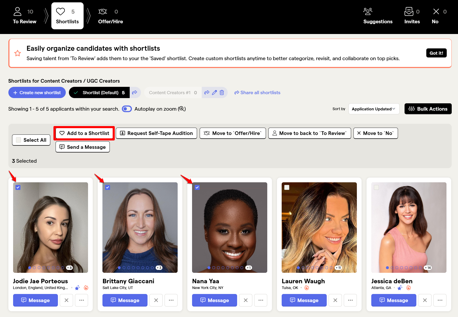Uncheck Nana Yaa selection checkbox
This screenshot has height=317, width=458.
tap(197, 187)
